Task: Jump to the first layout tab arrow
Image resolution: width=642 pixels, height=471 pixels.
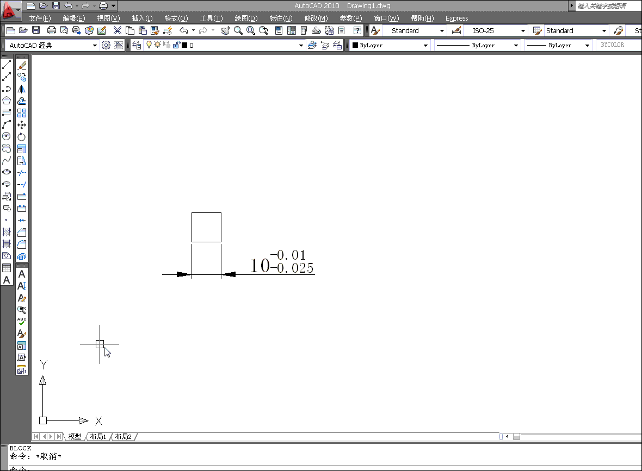Action: (x=36, y=437)
